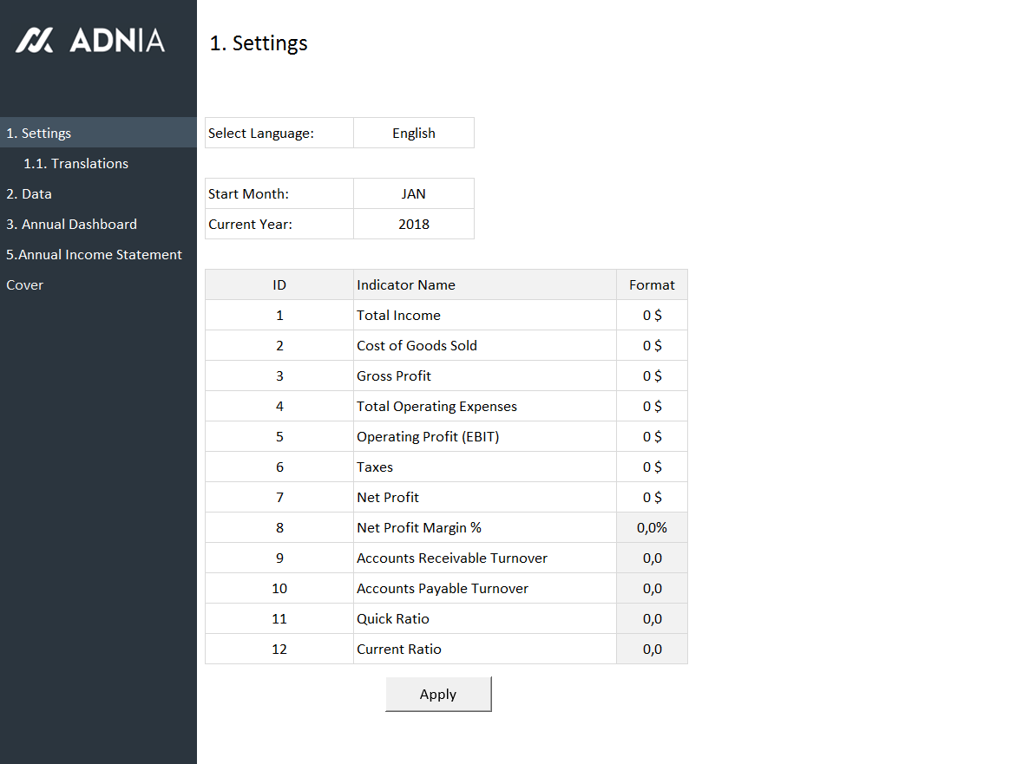Navigate to 2. Data sheet
Viewport: 1017px width, 764px height.
[30, 194]
